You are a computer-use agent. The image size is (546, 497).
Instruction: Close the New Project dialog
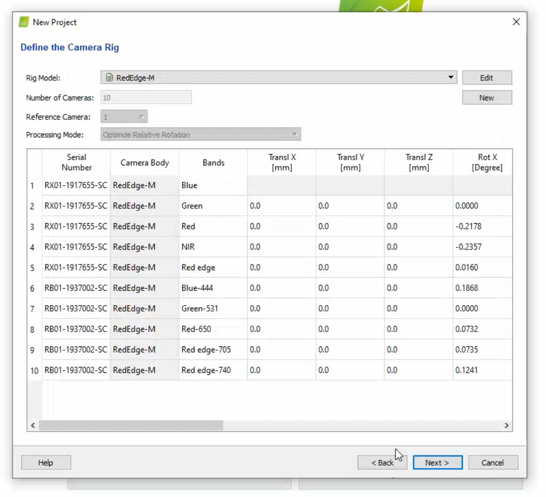click(x=516, y=22)
